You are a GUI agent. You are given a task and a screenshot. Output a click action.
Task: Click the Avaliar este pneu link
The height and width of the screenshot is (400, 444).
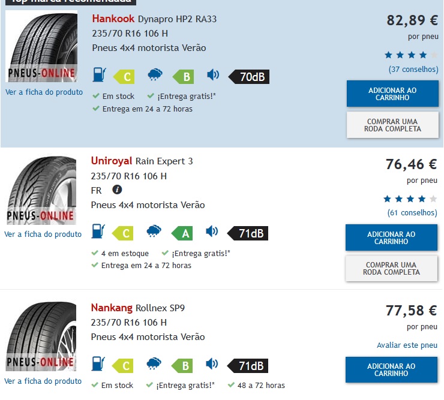407,345
